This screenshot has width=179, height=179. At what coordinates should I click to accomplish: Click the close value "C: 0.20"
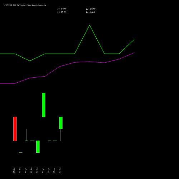coord(62,9)
